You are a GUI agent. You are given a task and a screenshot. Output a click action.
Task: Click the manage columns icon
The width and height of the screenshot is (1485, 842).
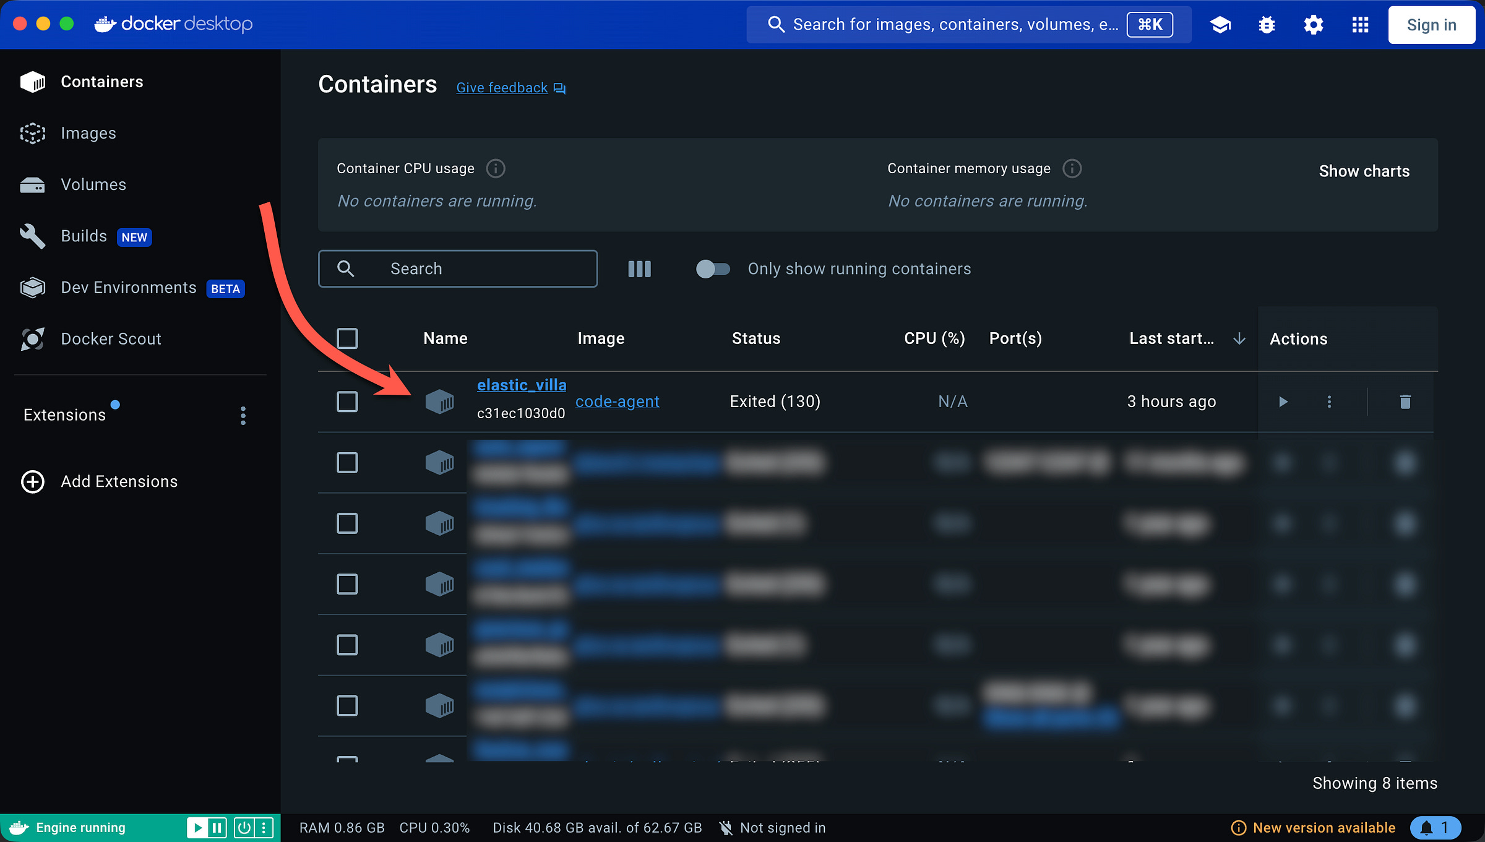coord(639,269)
